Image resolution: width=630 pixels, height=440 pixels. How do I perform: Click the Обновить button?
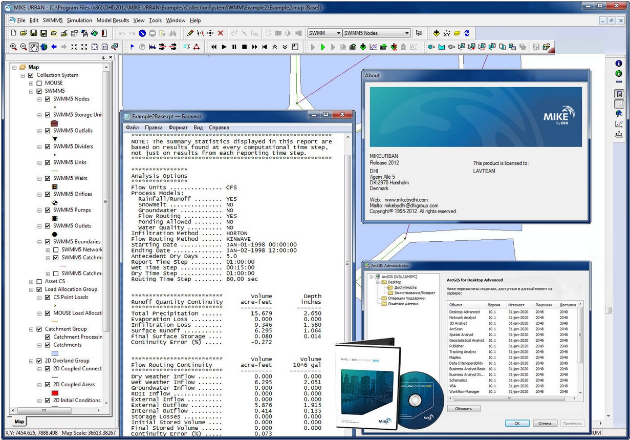464,409
